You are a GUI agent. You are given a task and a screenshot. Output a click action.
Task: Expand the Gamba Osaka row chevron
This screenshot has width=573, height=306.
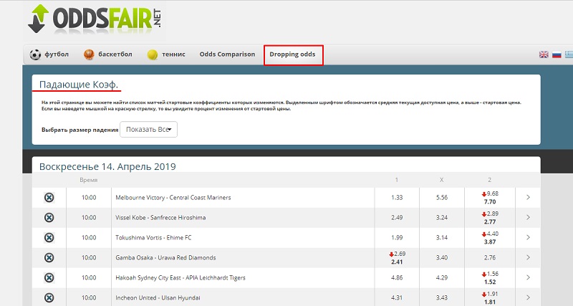point(528,258)
